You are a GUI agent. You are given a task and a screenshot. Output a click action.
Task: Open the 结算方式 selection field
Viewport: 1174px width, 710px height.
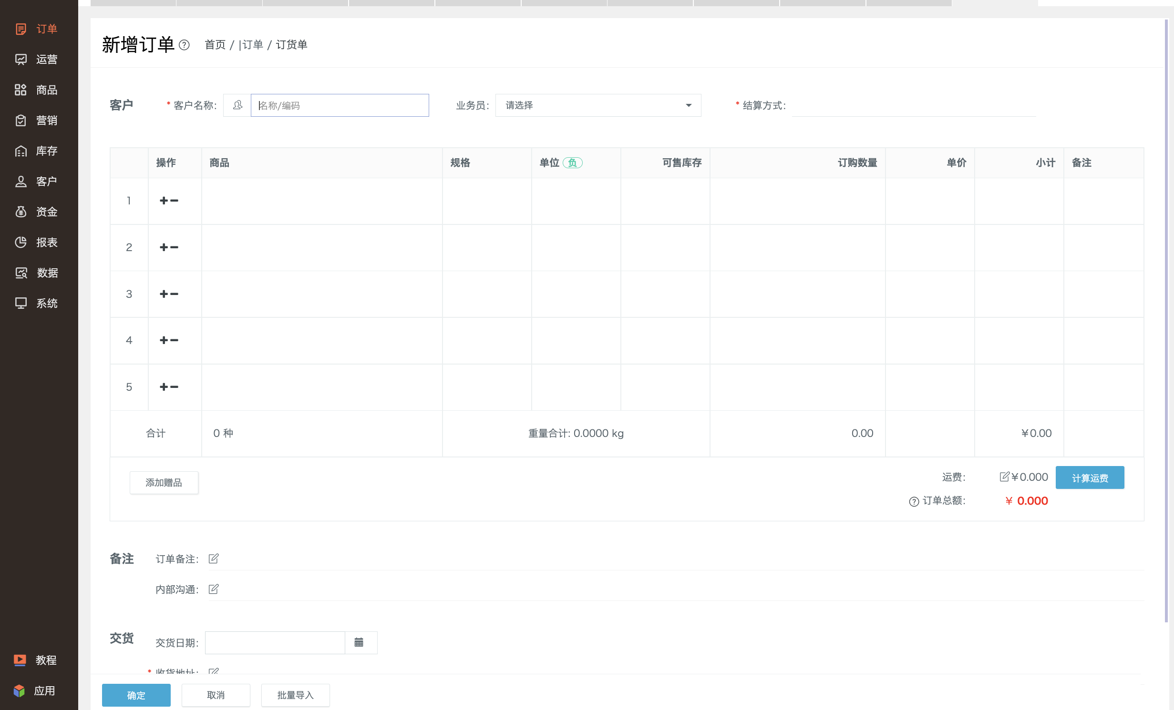coord(914,105)
